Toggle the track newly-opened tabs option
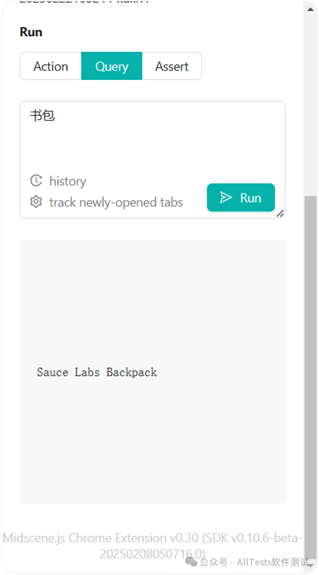 click(x=116, y=202)
